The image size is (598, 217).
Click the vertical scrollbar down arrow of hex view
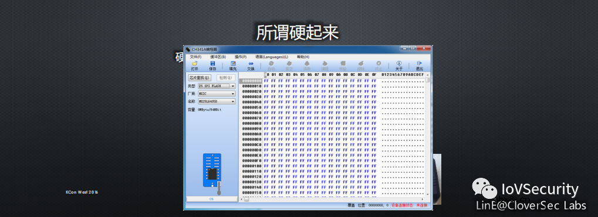[428, 194]
